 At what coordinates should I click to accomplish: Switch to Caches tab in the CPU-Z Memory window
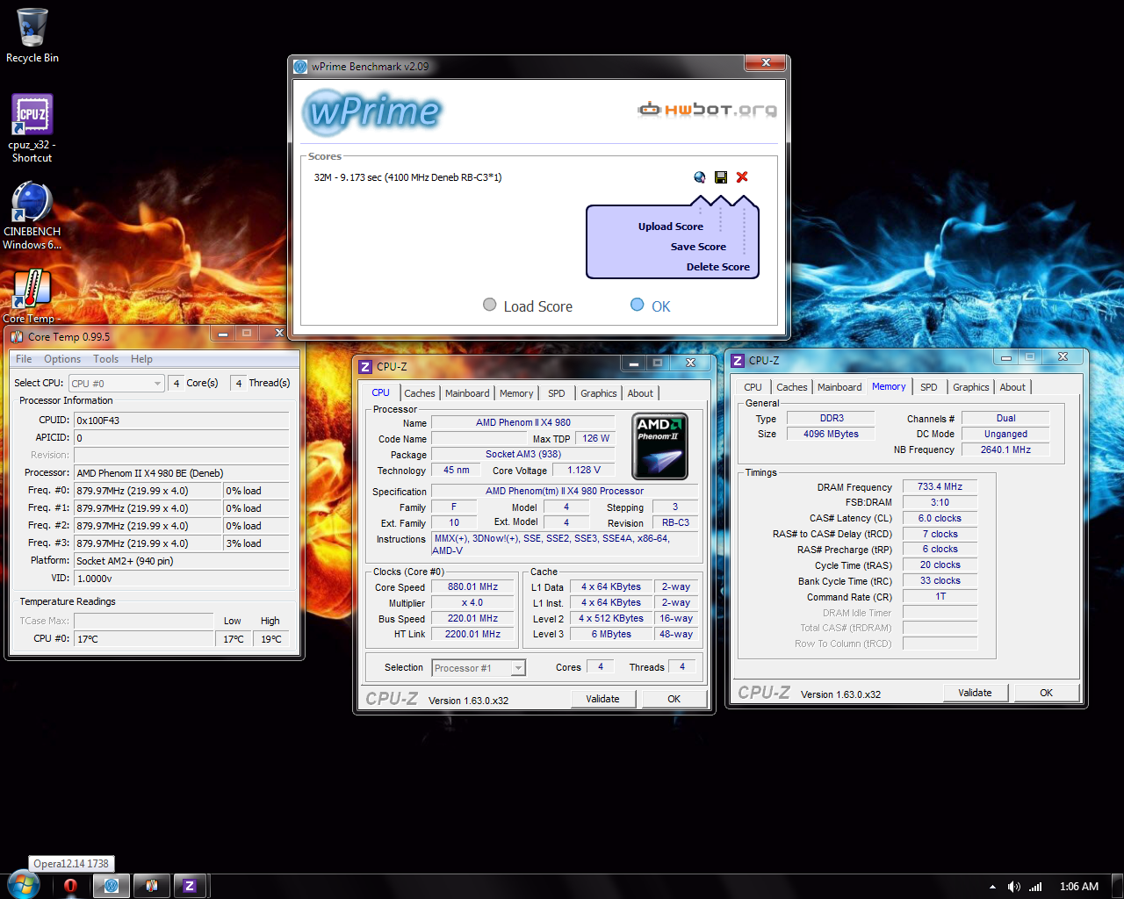(792, 387)
